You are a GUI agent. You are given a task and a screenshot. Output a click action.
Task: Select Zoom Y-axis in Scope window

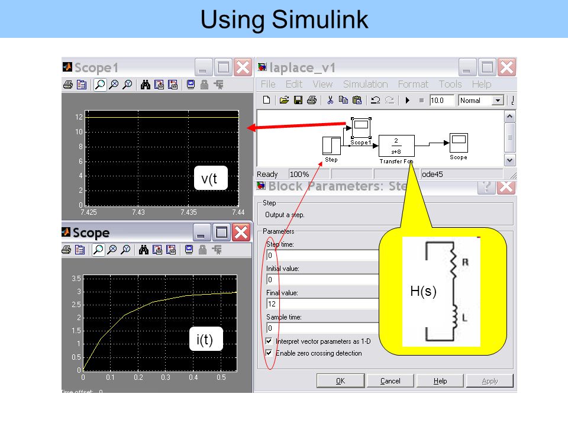tap(125, 250)
